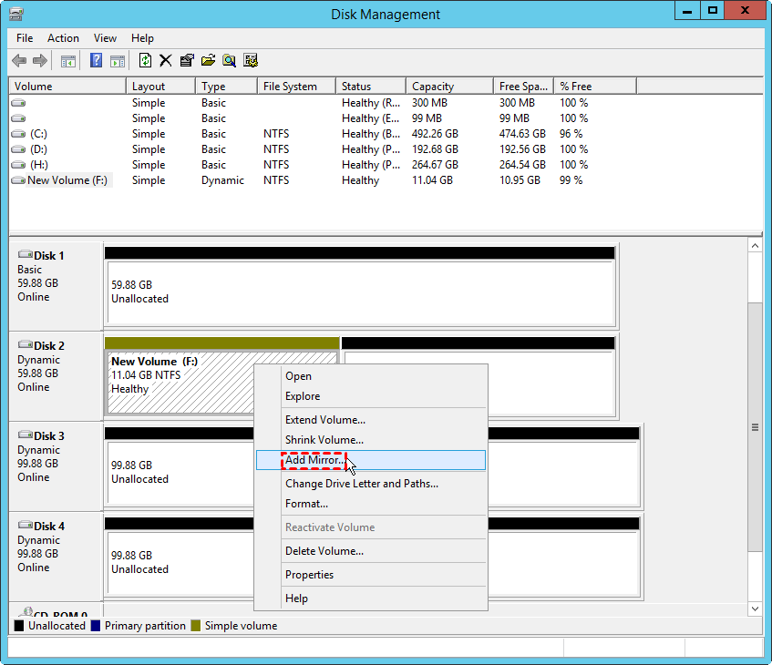Click the Delete (X) toolbar icon
772x665 pixels.
point(166,61)
